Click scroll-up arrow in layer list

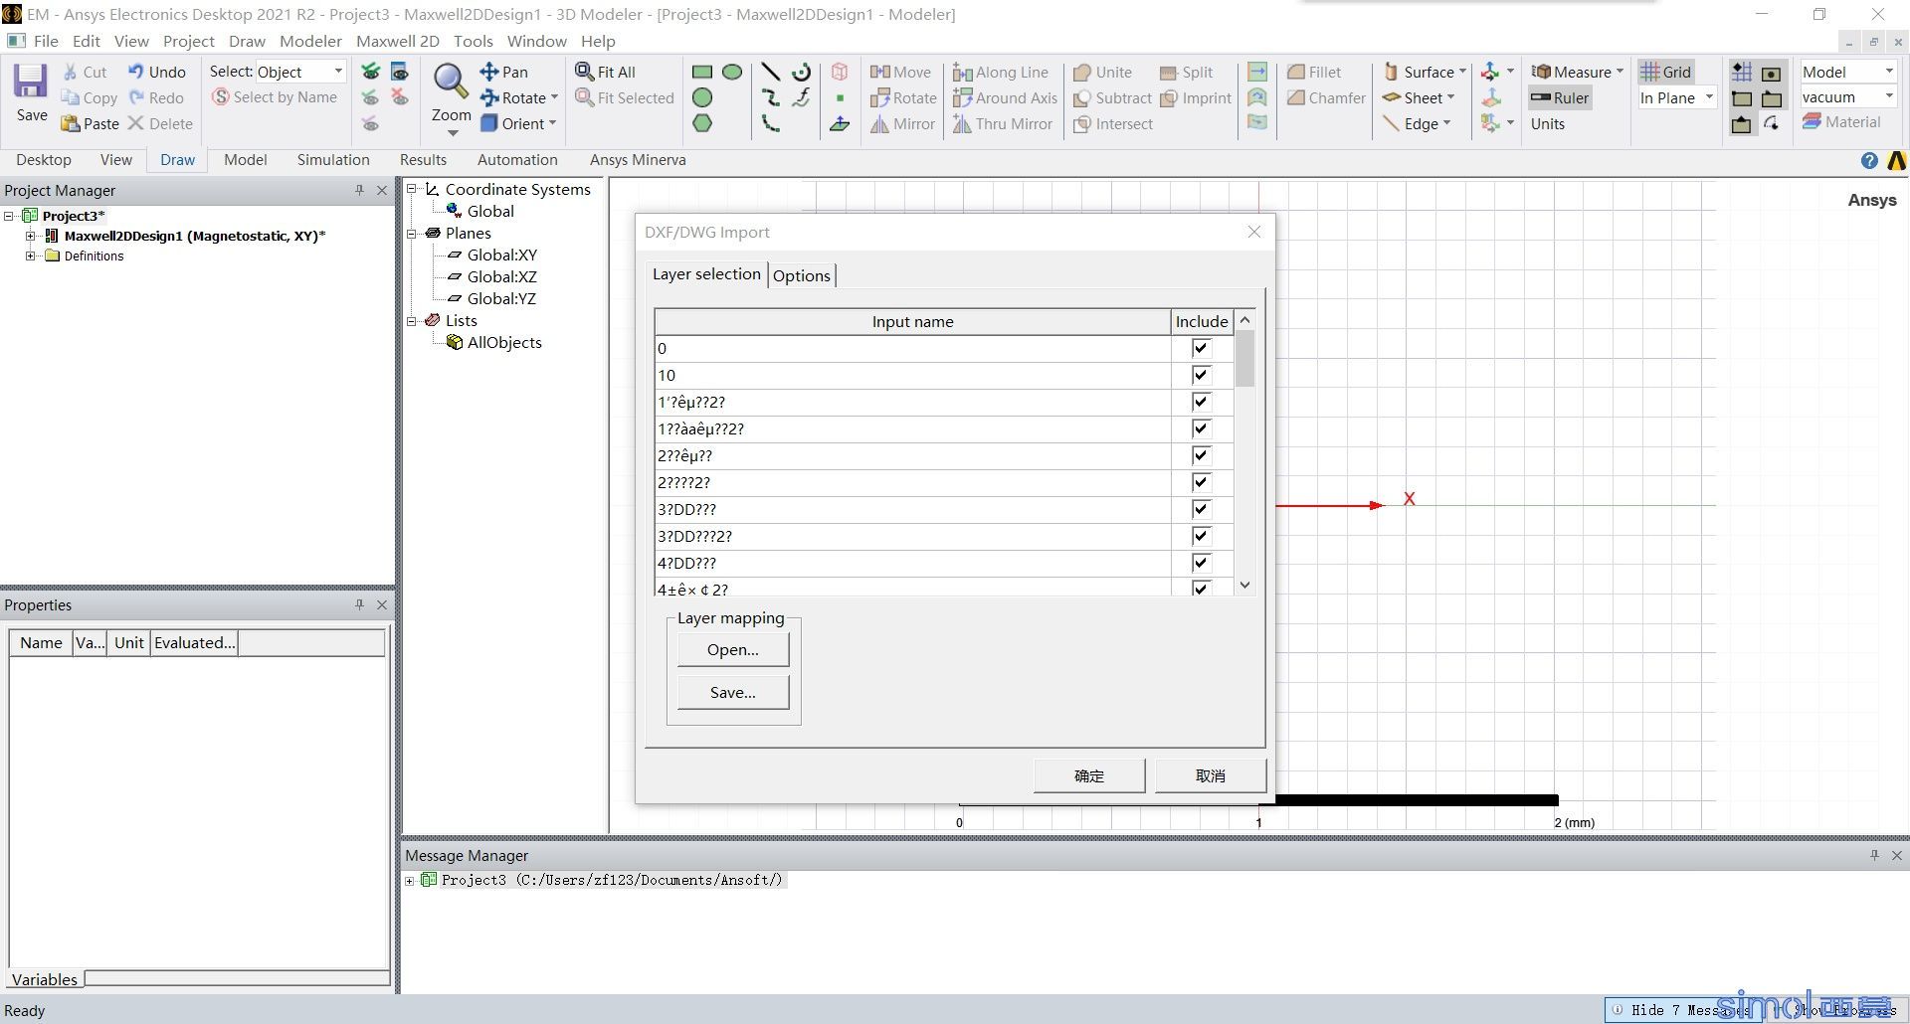point(1244,320)
